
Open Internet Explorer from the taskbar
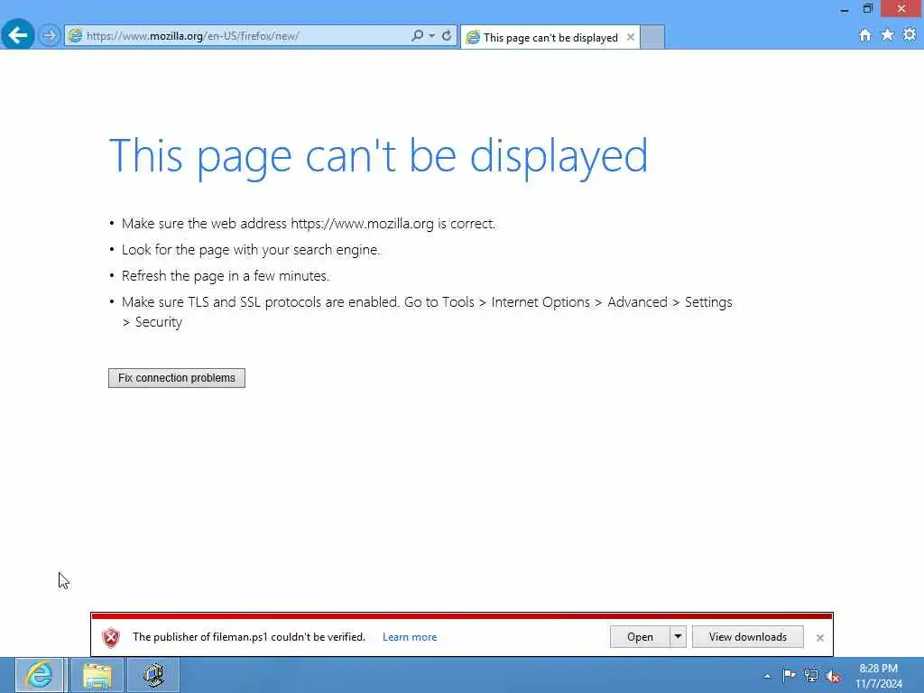(x=40, y=675)
